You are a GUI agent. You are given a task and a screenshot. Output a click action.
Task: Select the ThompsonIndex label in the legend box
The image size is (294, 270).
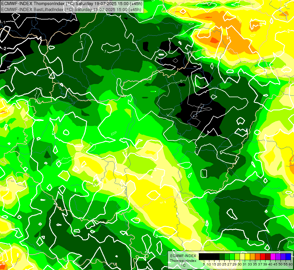(x=183, y=261)
